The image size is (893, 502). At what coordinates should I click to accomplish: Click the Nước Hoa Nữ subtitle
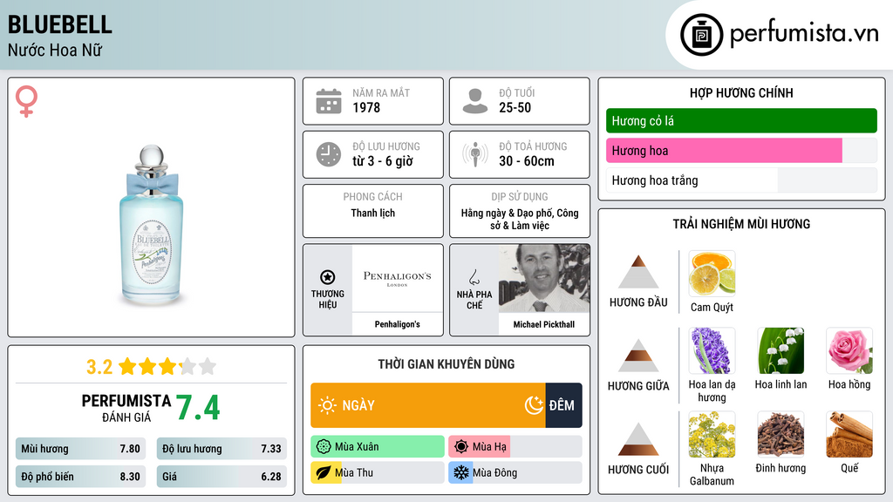[x=55, y=51]
